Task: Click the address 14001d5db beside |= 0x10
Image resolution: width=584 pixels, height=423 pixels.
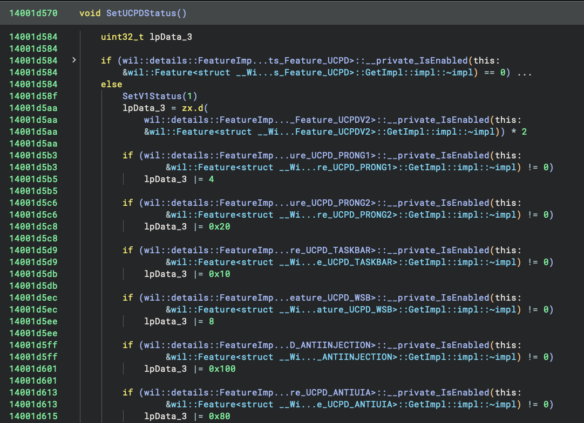Action: pyautogui.click(x=33, y=274)
